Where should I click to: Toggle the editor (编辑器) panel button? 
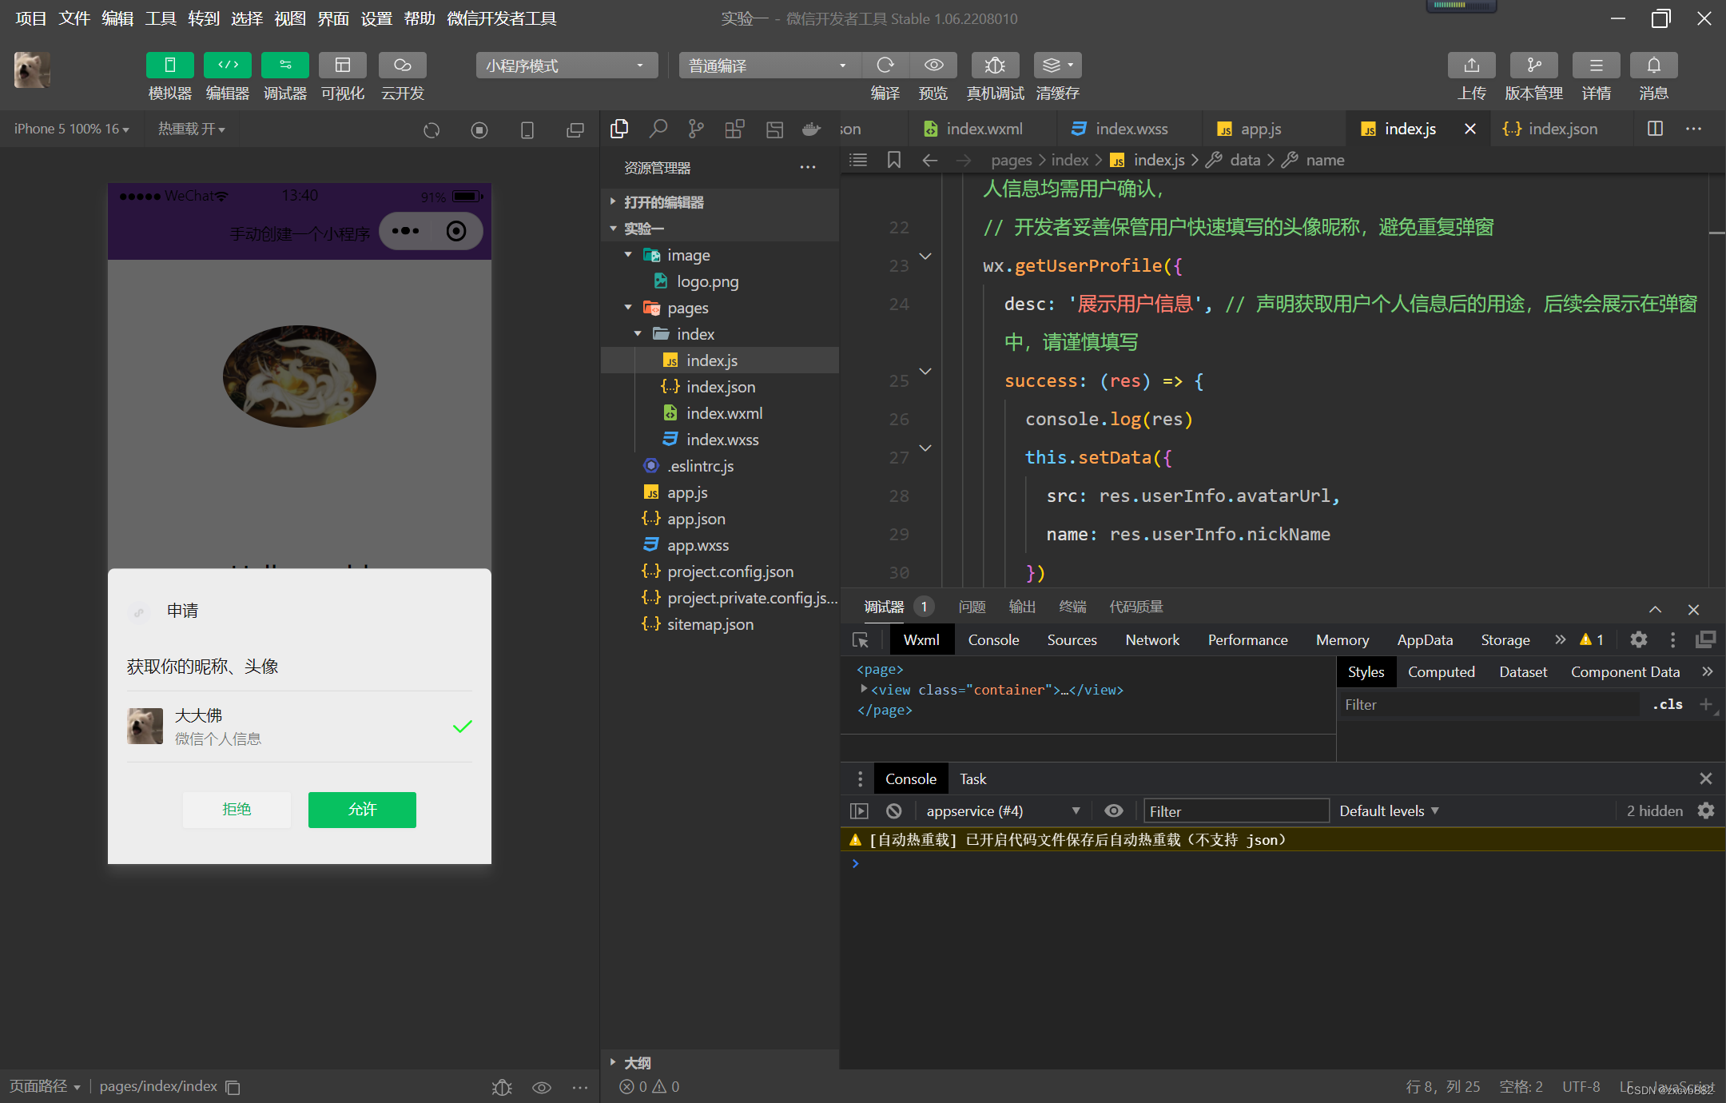pos(227,66)
